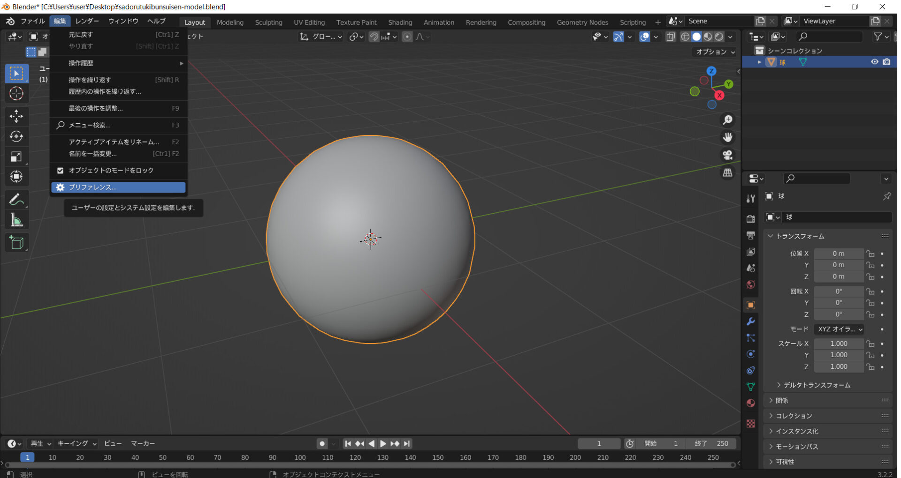Hide 球 using the eye icon in outliner
This screenshot has width=901, height=478.
tap(875, 61)
